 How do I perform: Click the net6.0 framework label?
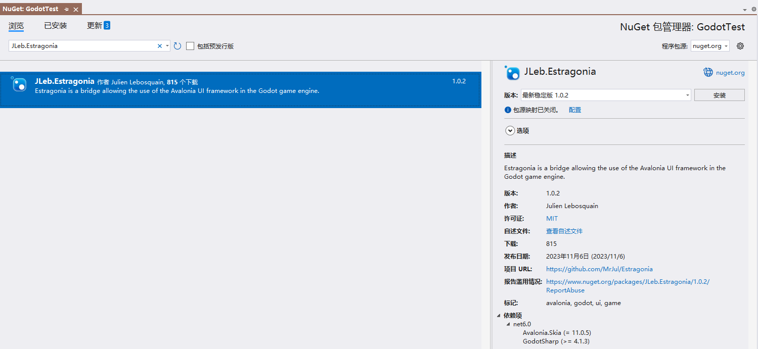pyautogui.click(x=522, y=324)
